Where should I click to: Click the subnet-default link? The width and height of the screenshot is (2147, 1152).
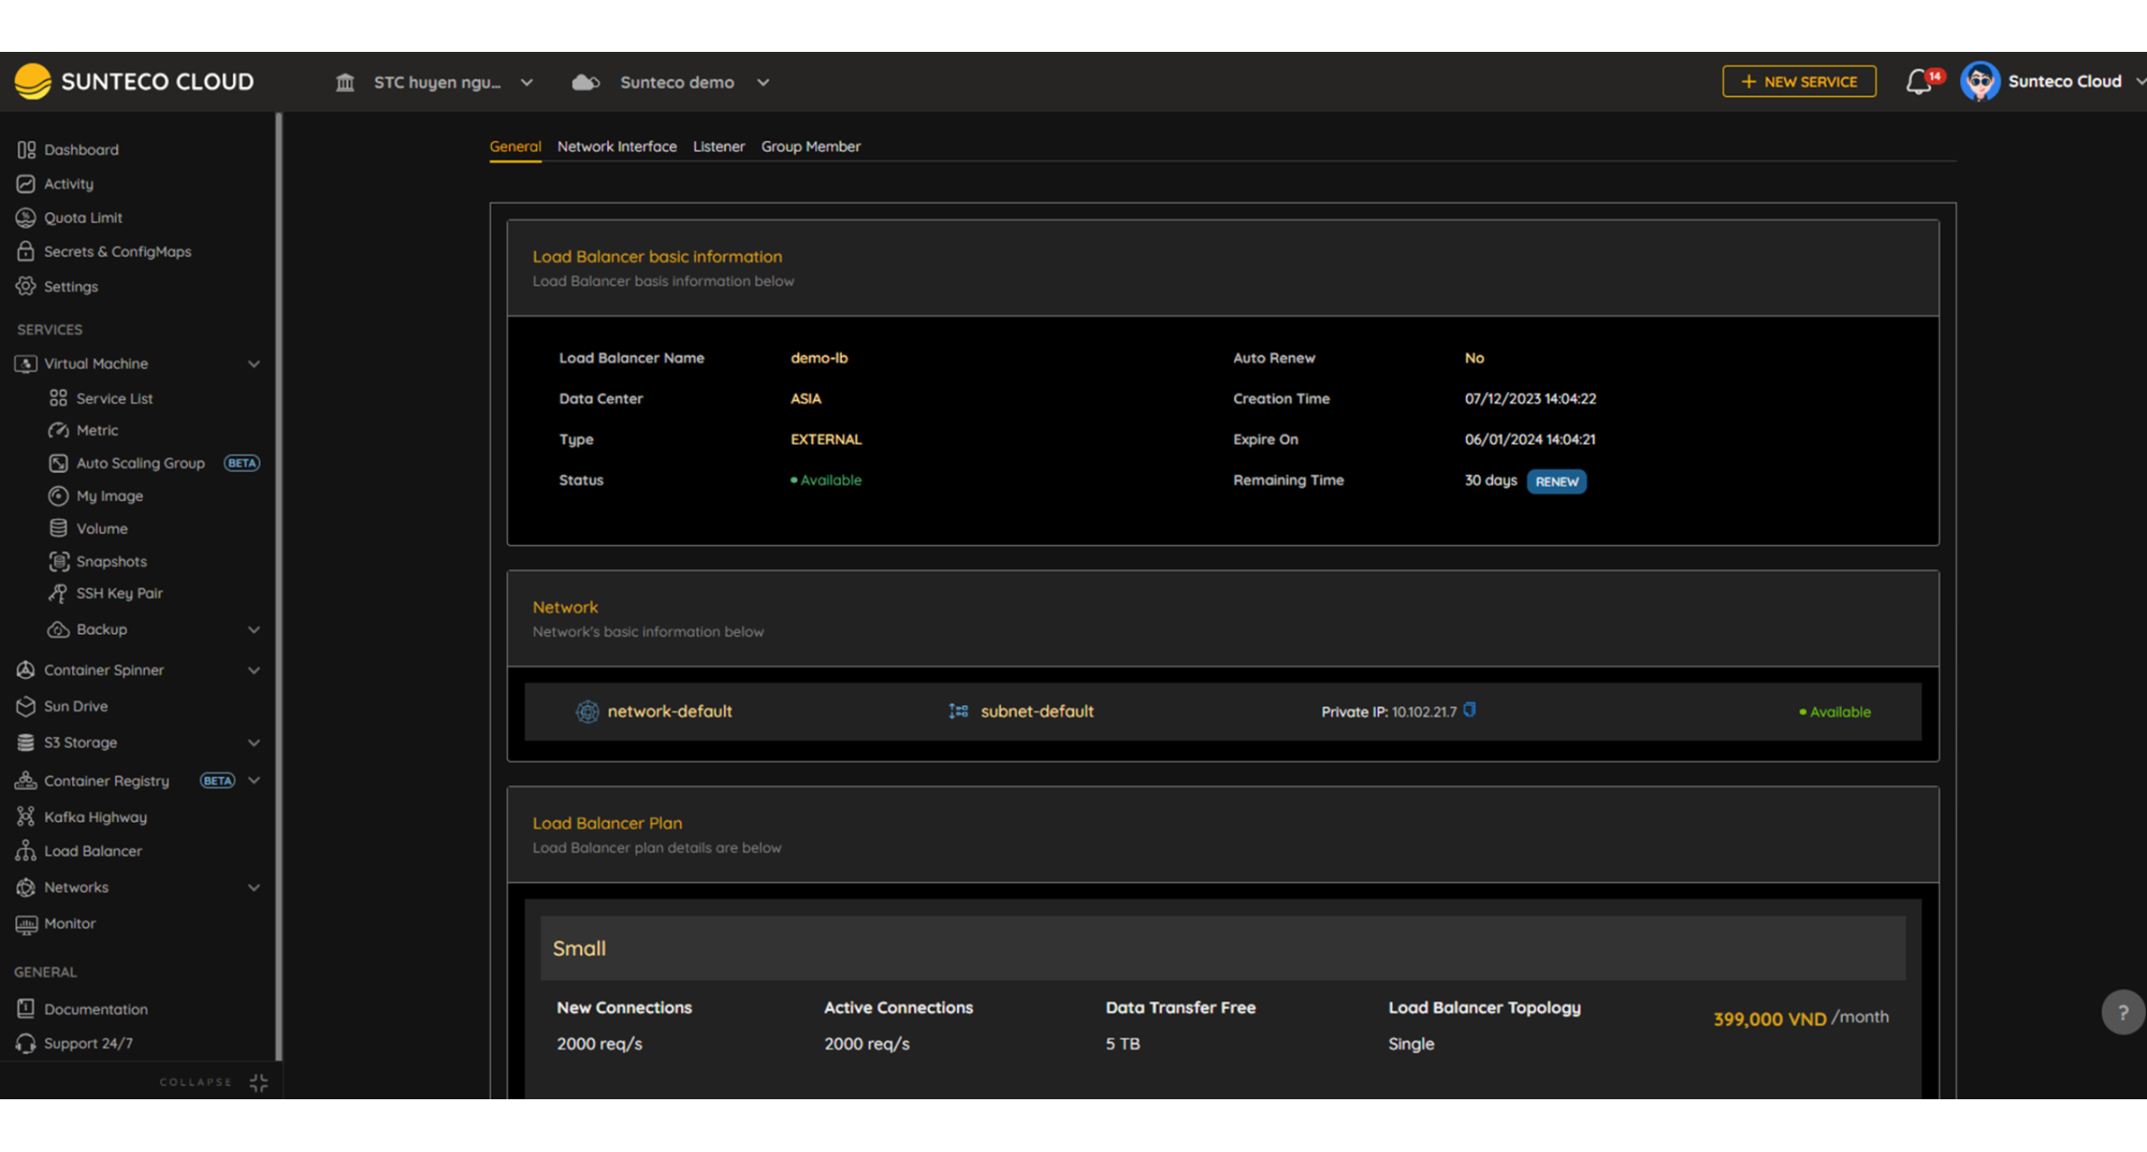[1037, 711]
